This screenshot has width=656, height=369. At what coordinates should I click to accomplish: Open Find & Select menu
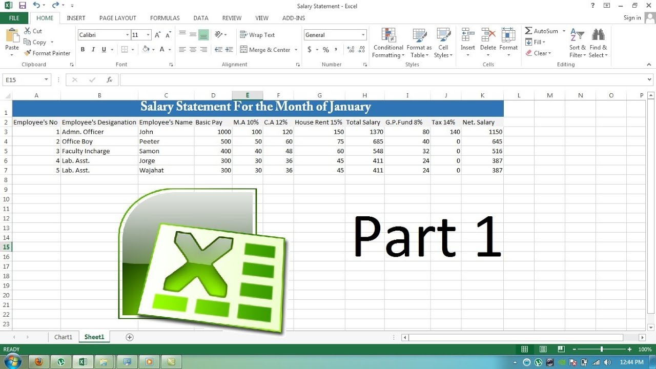[x=598, y=43]
